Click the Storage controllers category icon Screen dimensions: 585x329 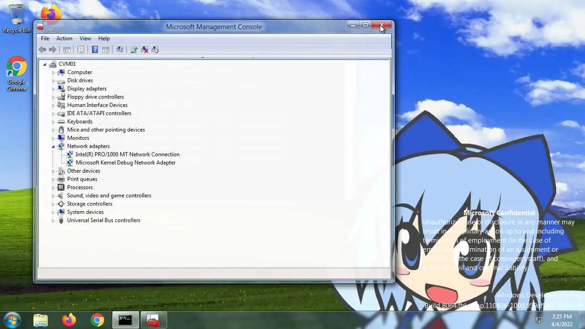(61, 204)
